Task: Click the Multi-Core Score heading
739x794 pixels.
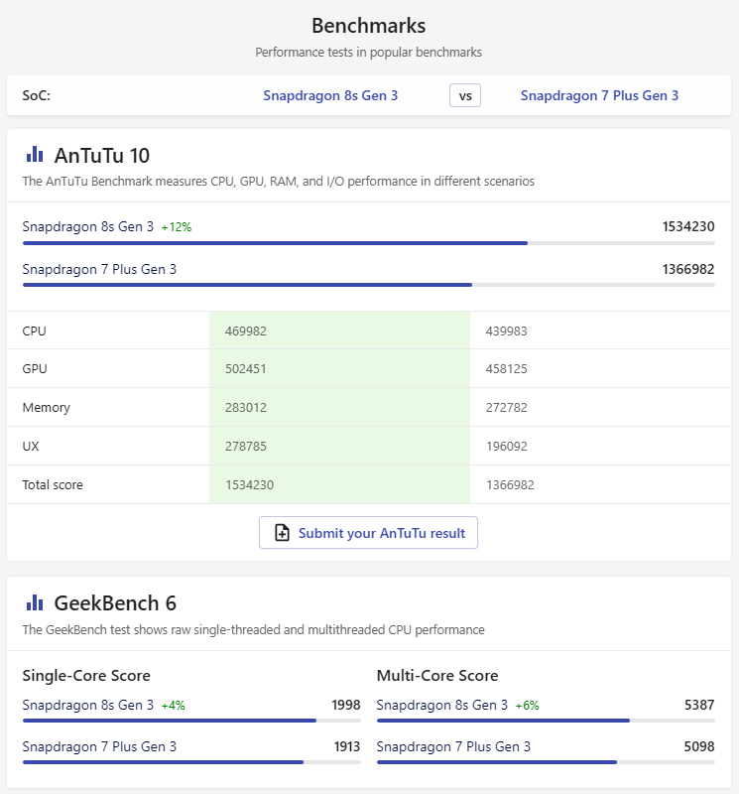Action: (436, 676)
